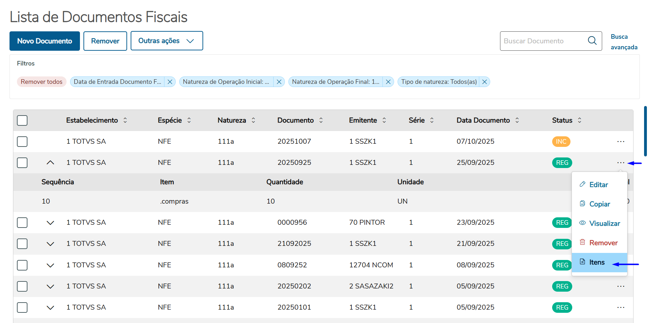This screenshot has height=323, width=649.
Task: Remove the Tipo de natureza filter chip
Action: coord(485,82)
